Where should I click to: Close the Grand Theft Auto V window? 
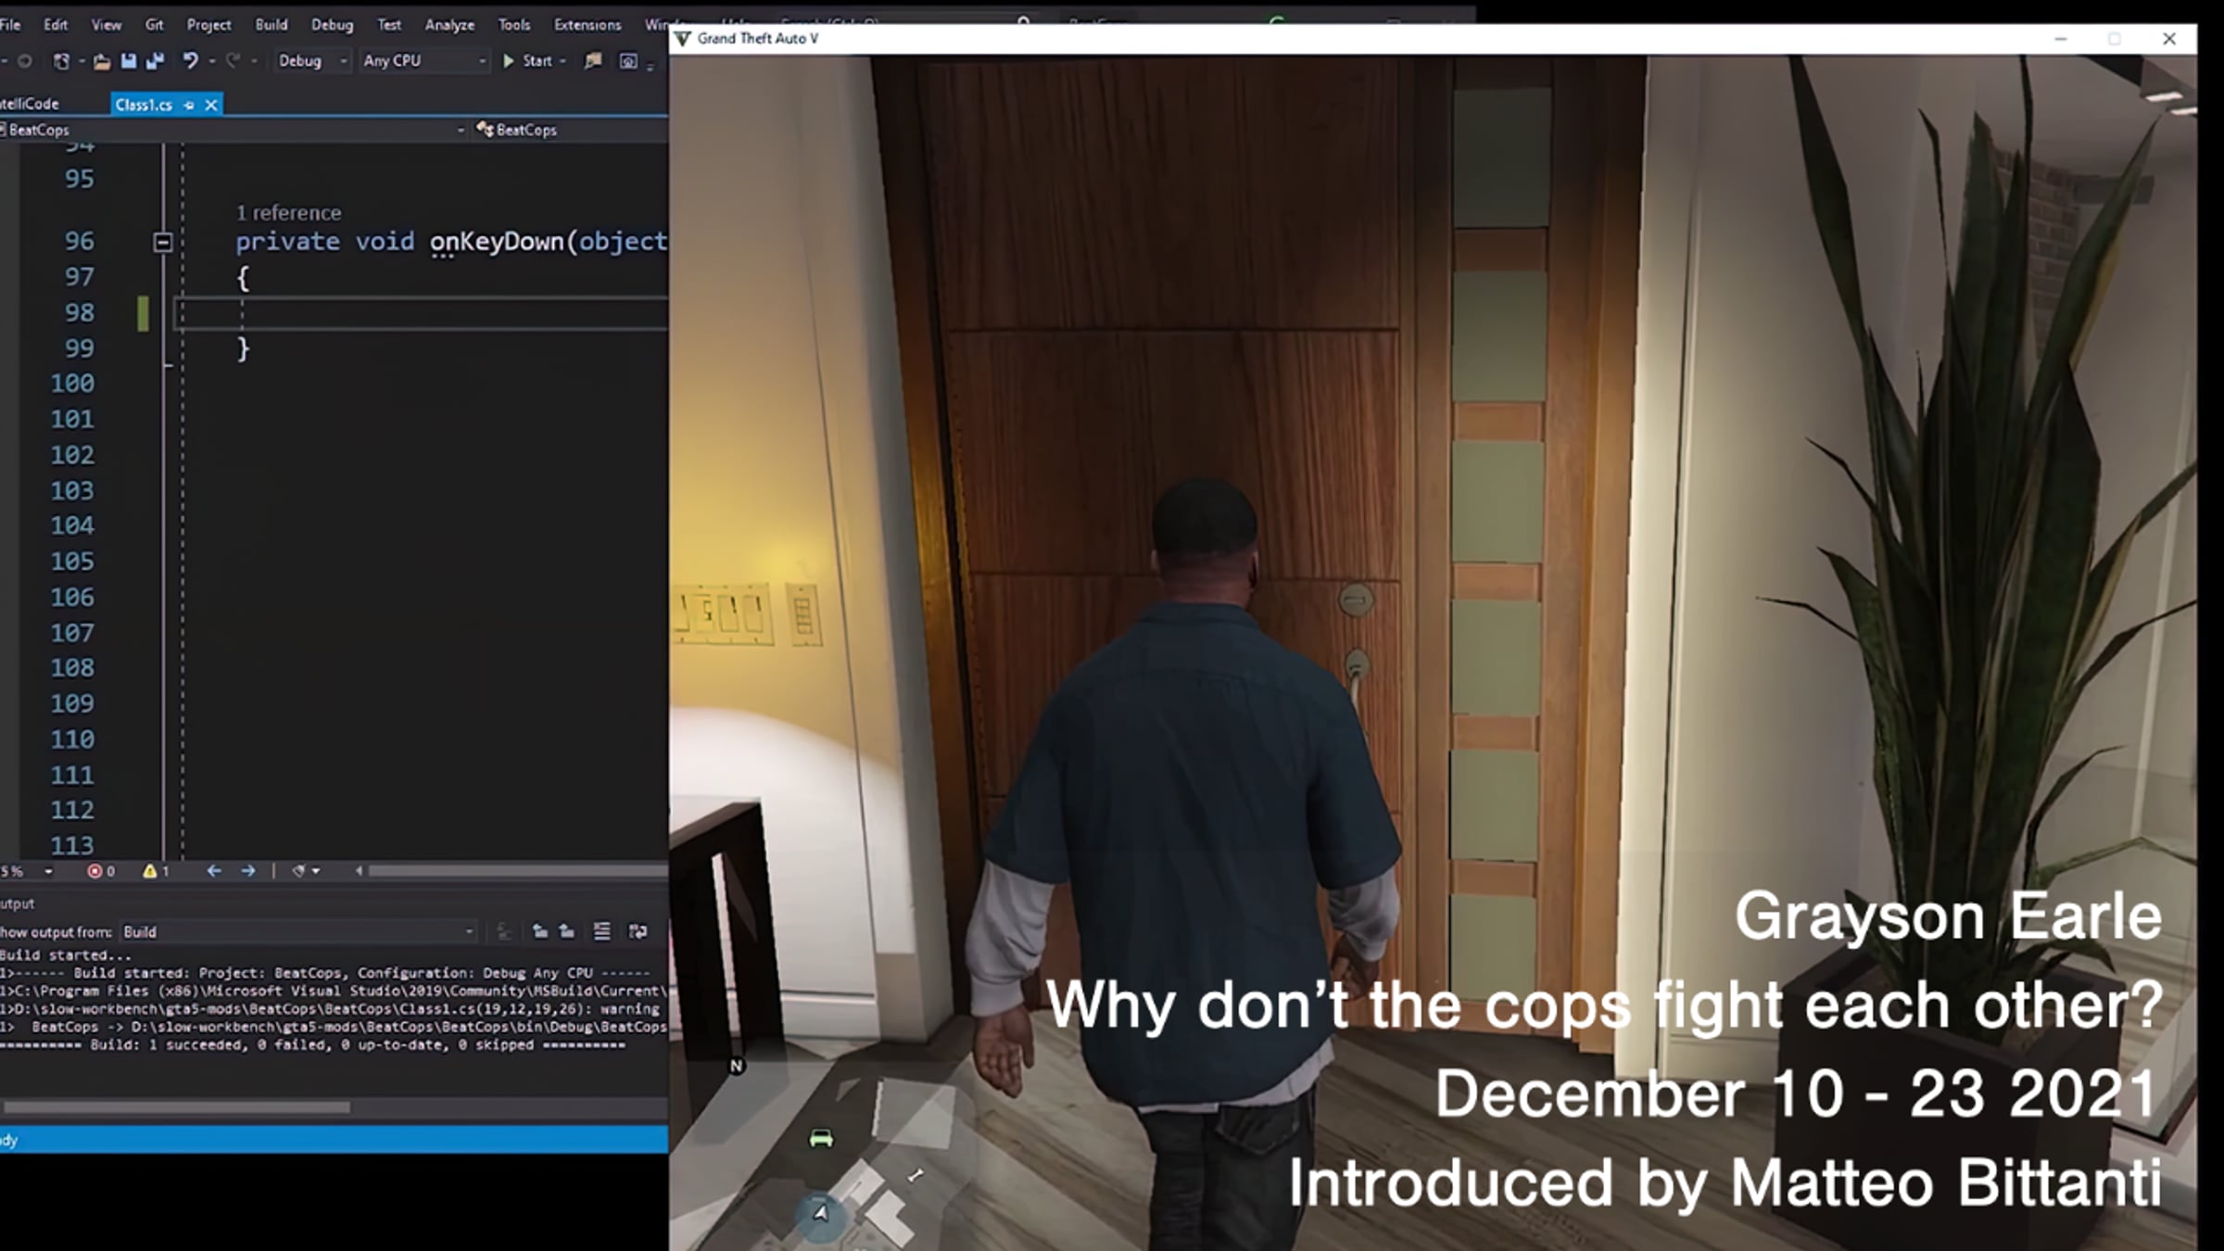[x=2169, y=39]
